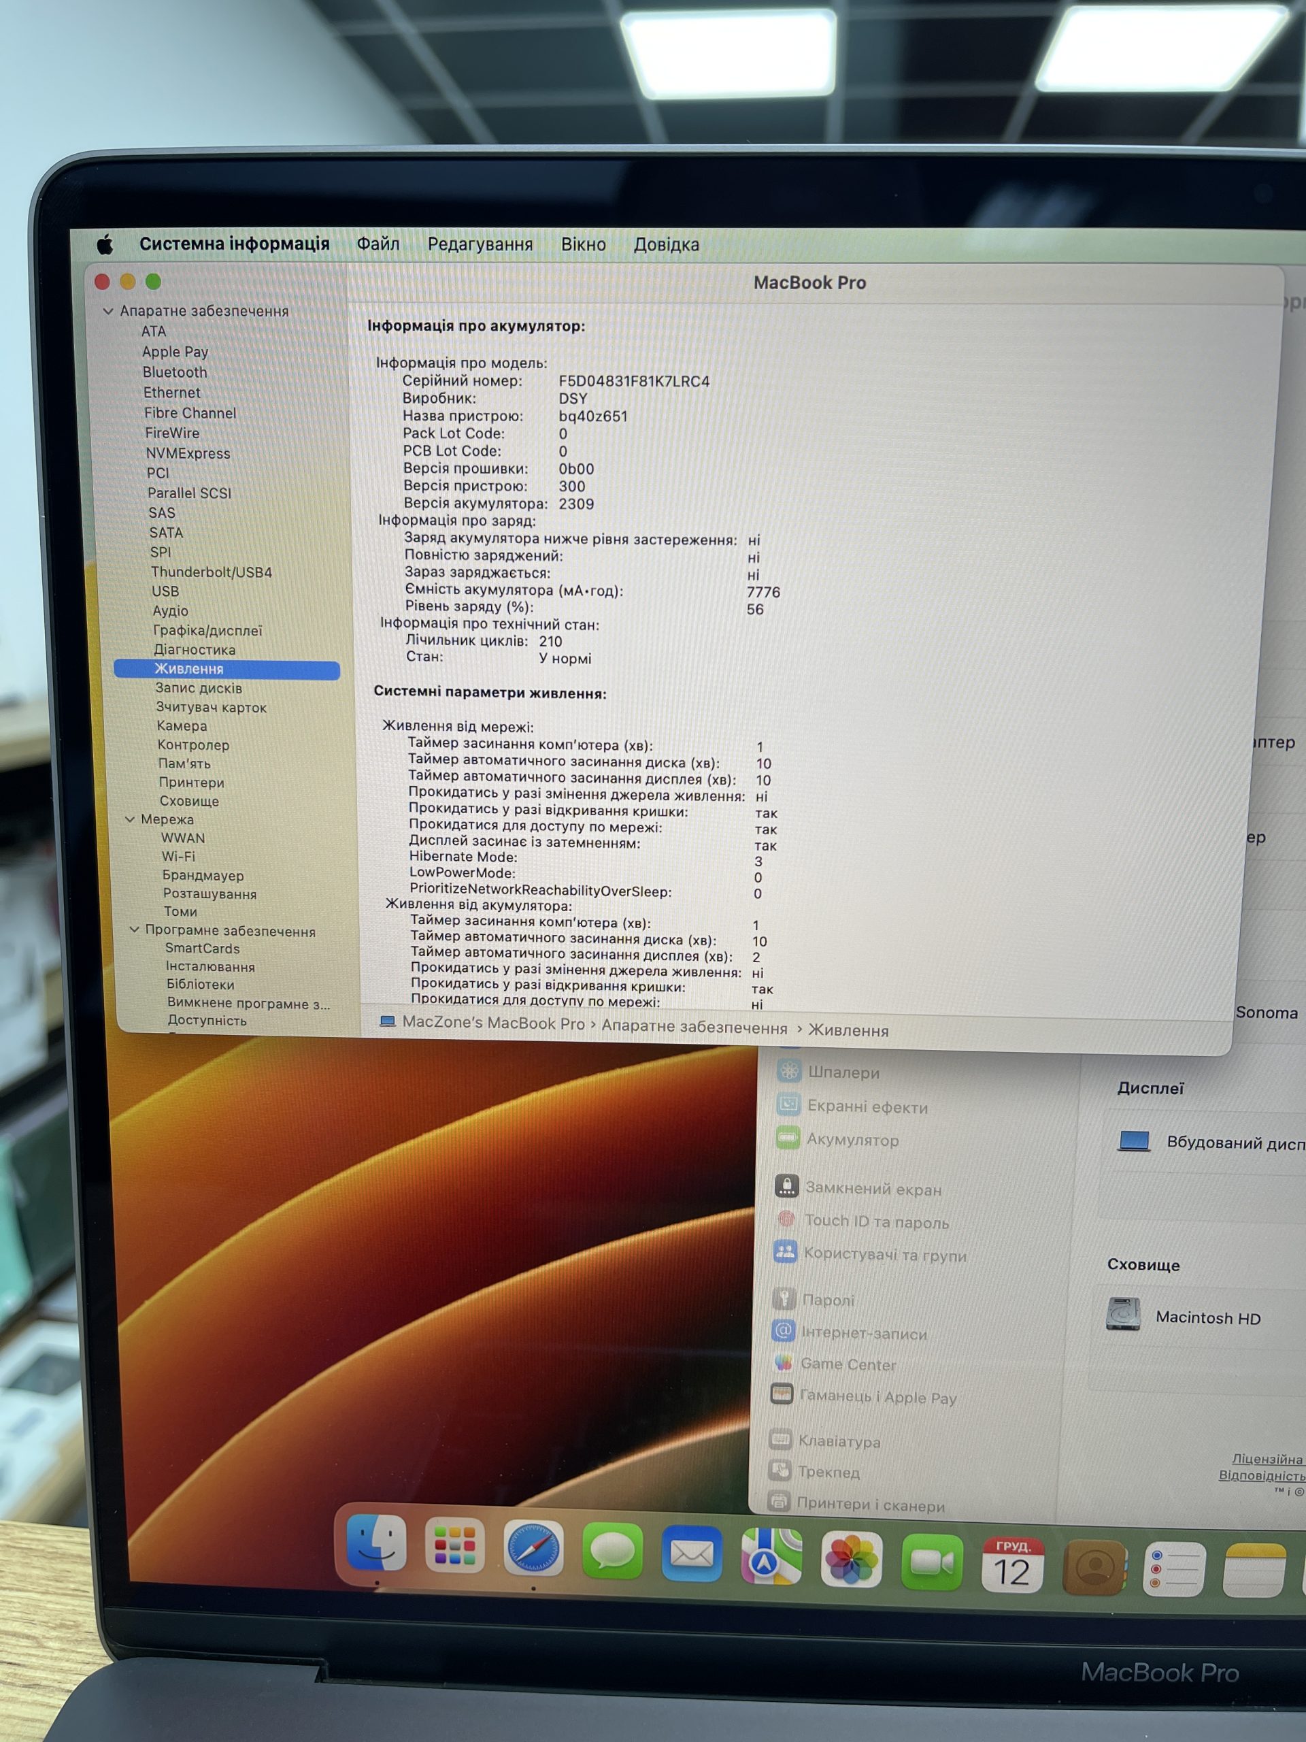The height and width of the screenshot is (1742, 1306).
Task: Select Інсталювання under software
Action: [x=210, y=966]
